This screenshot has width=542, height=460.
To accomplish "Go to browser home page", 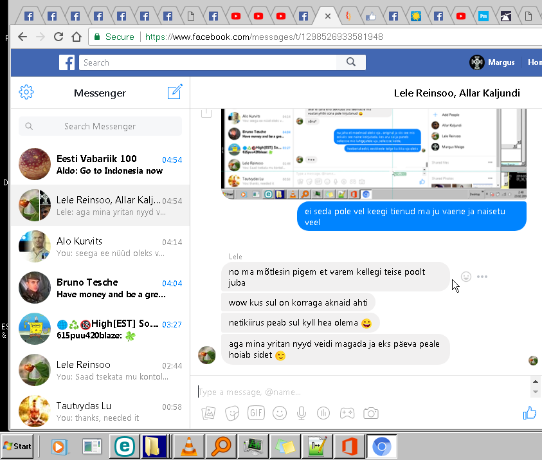I will click(x=77, y=37).
